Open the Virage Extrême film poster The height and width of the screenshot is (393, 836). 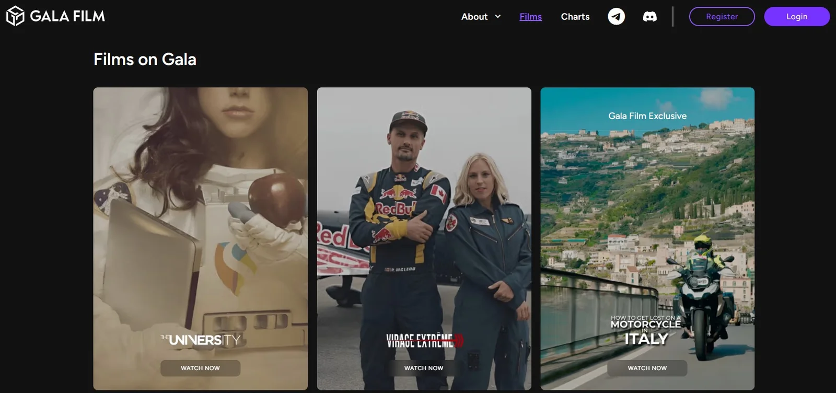pyautogui.click(x=424, y=238)
